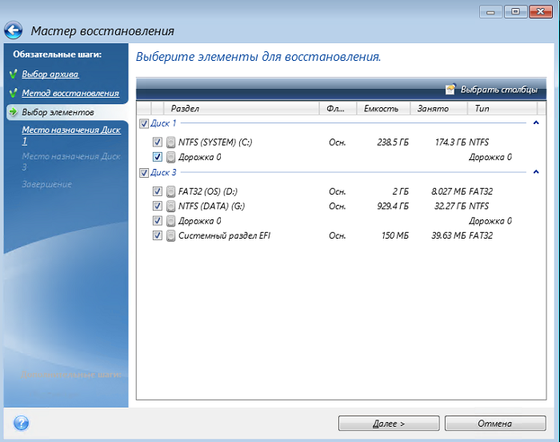Open the Метод восстановления step

(70, 94)
